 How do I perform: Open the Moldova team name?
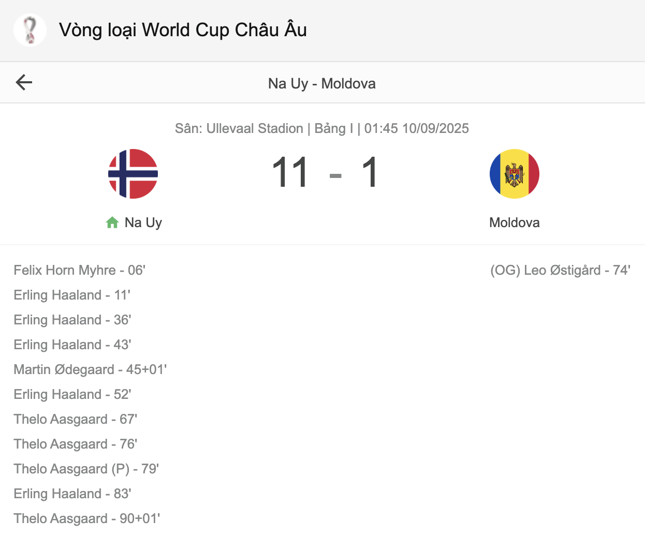(x=515, y=222)
